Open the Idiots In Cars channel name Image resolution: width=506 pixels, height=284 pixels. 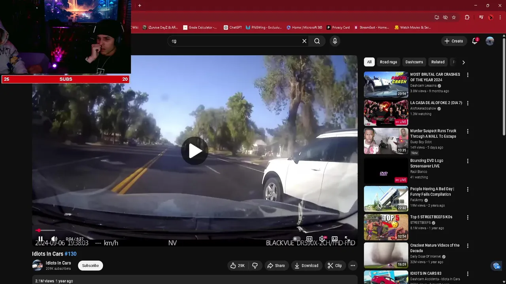(59, 263)
